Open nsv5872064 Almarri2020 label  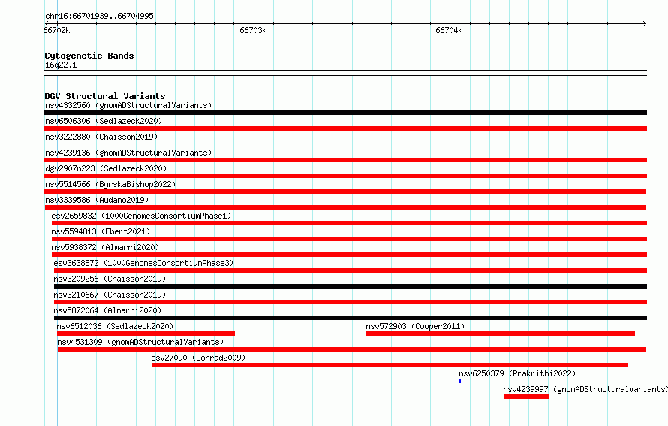107,310
